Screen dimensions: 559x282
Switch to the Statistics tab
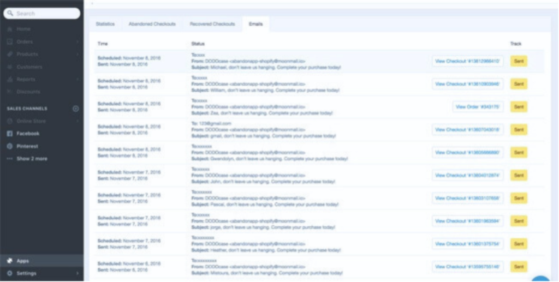[x=105, y=24]
